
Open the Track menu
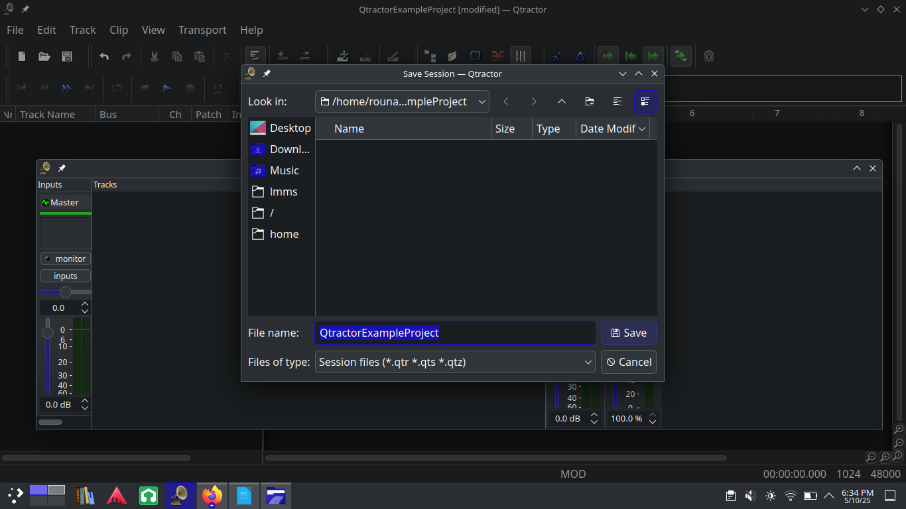tap(83, 30)
